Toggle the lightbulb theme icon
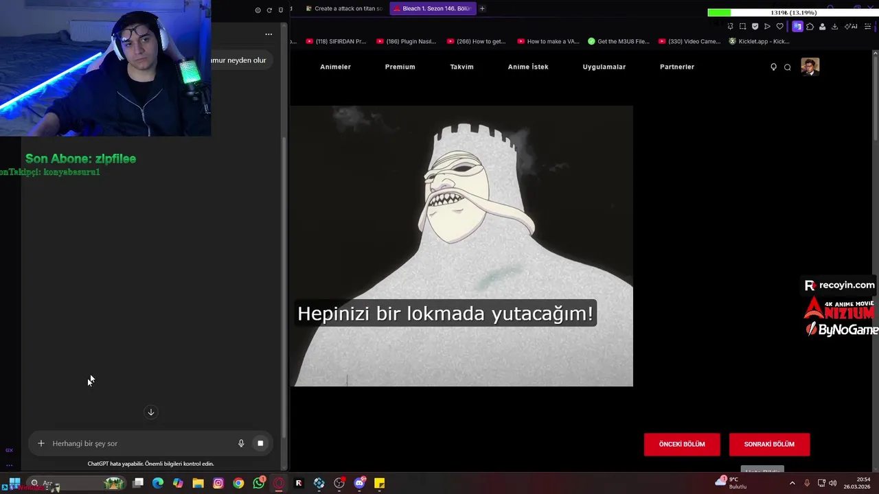This screenshot has height=494, width=879. click(773, 67)
